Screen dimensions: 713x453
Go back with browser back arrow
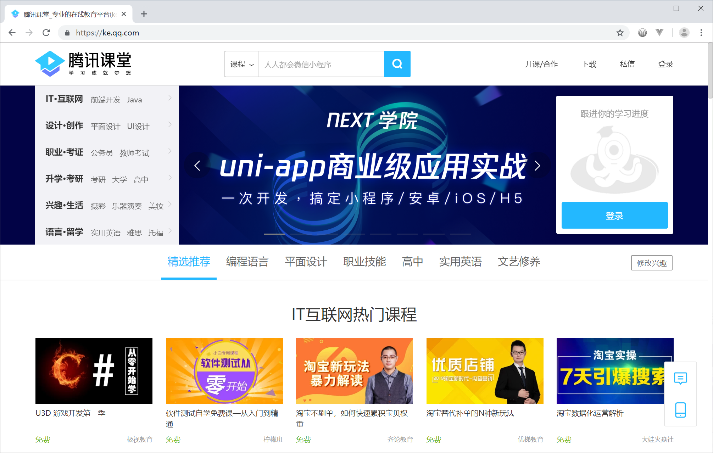click(12, 33)
